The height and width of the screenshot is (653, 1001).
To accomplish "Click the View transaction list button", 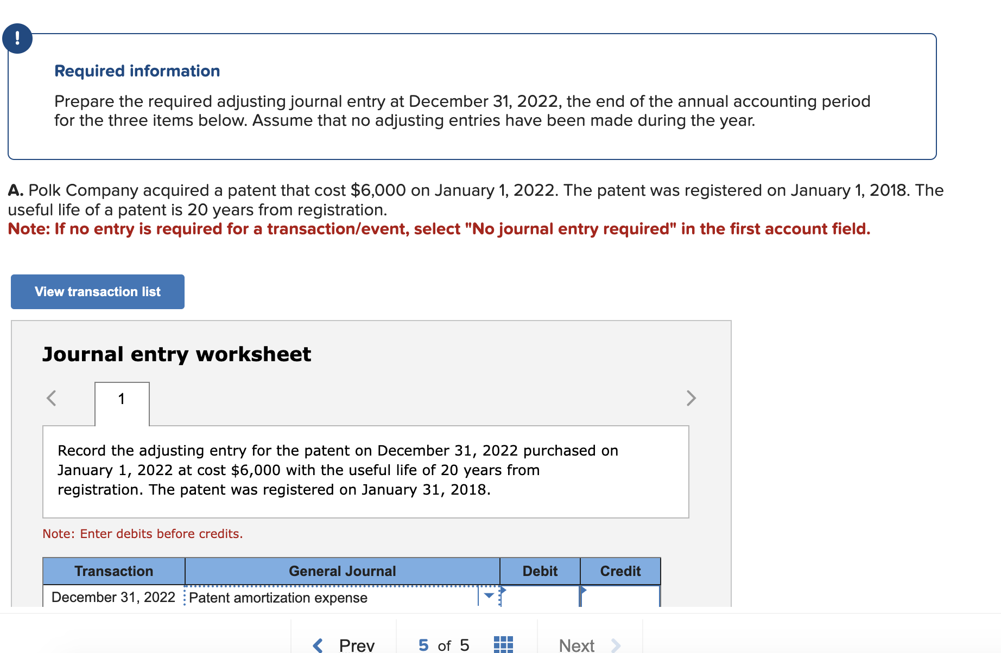I will coord(97,291).
